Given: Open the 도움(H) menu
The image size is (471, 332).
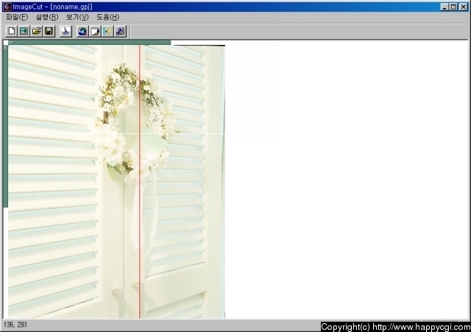Looking at the screenshot, I should (108, 17).
